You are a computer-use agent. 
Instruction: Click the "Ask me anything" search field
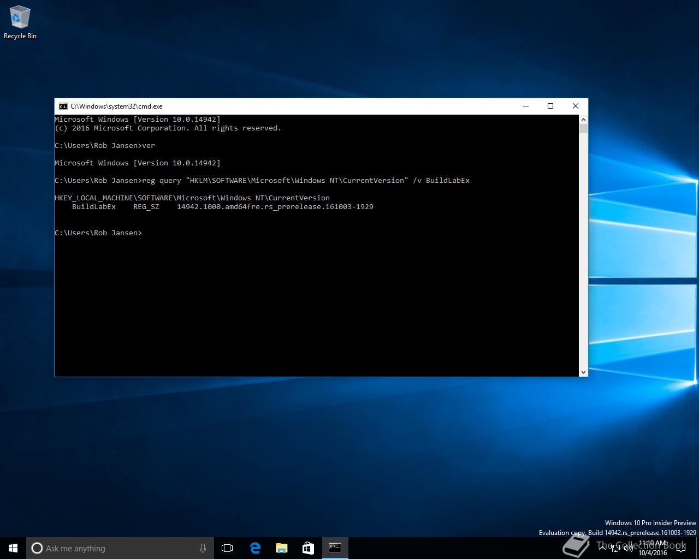click(120, 548)
